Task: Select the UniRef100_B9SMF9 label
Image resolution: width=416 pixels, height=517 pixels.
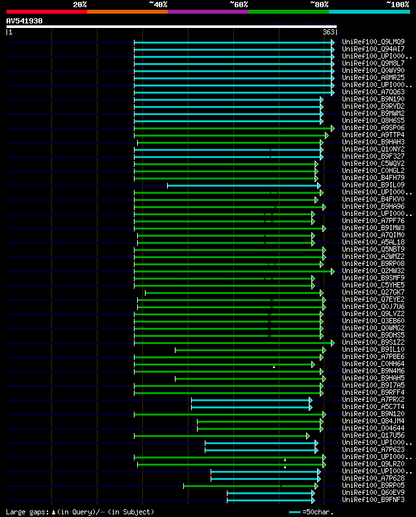Action: click(373, 278)
